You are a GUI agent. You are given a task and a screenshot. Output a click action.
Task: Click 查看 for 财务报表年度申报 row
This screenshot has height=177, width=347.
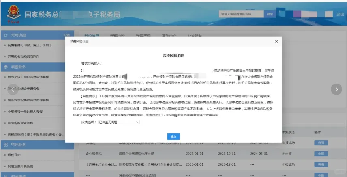pos(321,164)
